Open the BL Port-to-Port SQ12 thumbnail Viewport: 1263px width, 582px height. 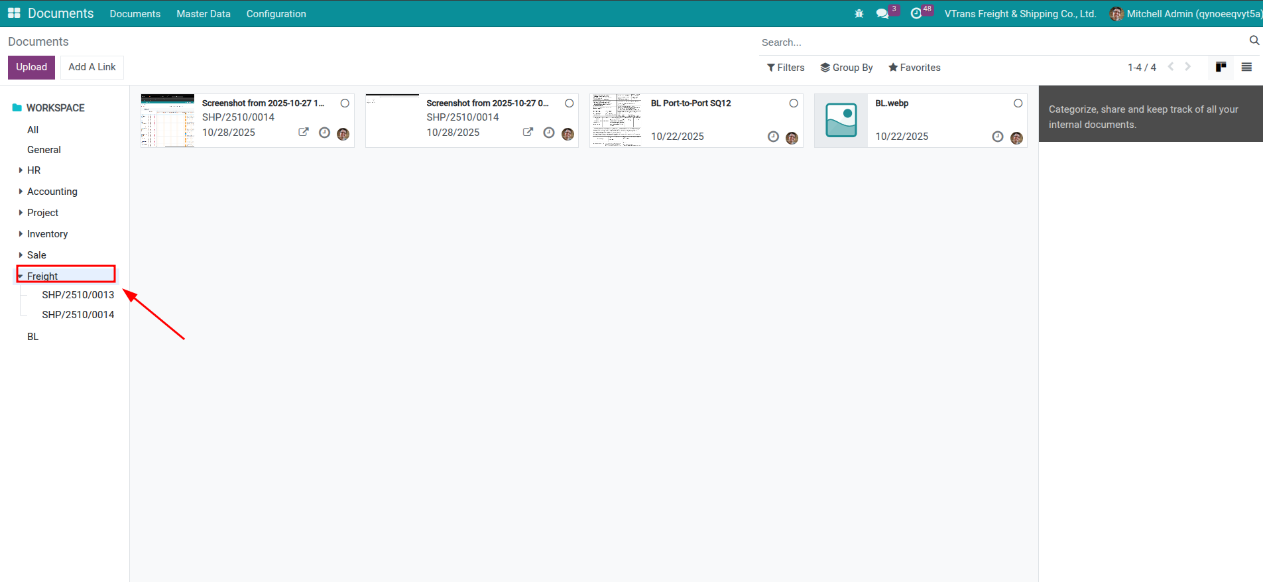coord(616,121)
